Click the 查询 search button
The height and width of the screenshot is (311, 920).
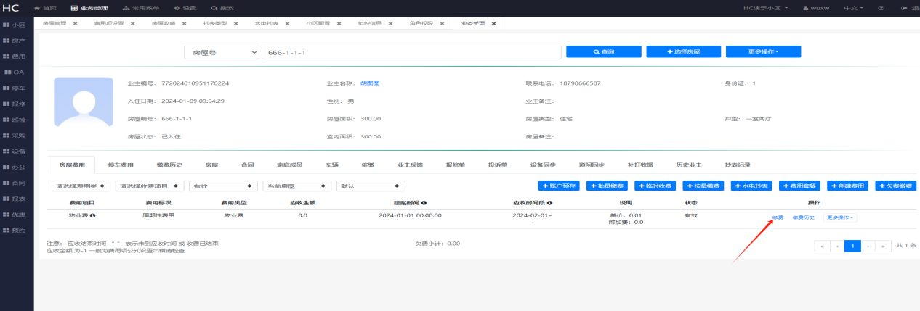pos(603,52)
